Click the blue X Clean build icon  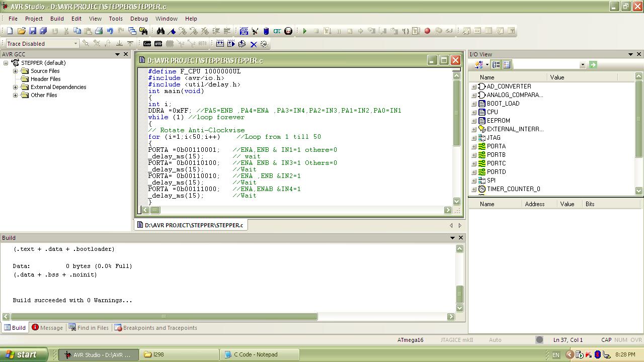[254, 44]
